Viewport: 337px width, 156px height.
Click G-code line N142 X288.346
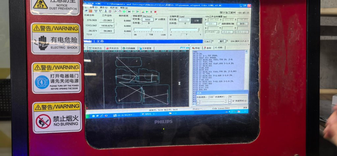click(201, 85)
